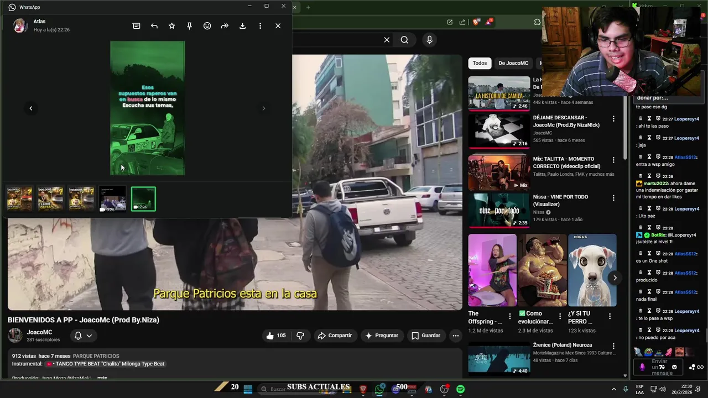
Task: Reply to the message with the curved arrow icon
Action: coord(154,26)
